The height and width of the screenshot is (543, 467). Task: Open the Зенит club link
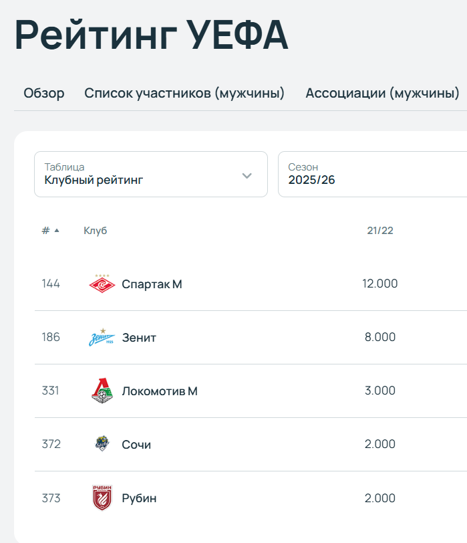click(139, 338)
